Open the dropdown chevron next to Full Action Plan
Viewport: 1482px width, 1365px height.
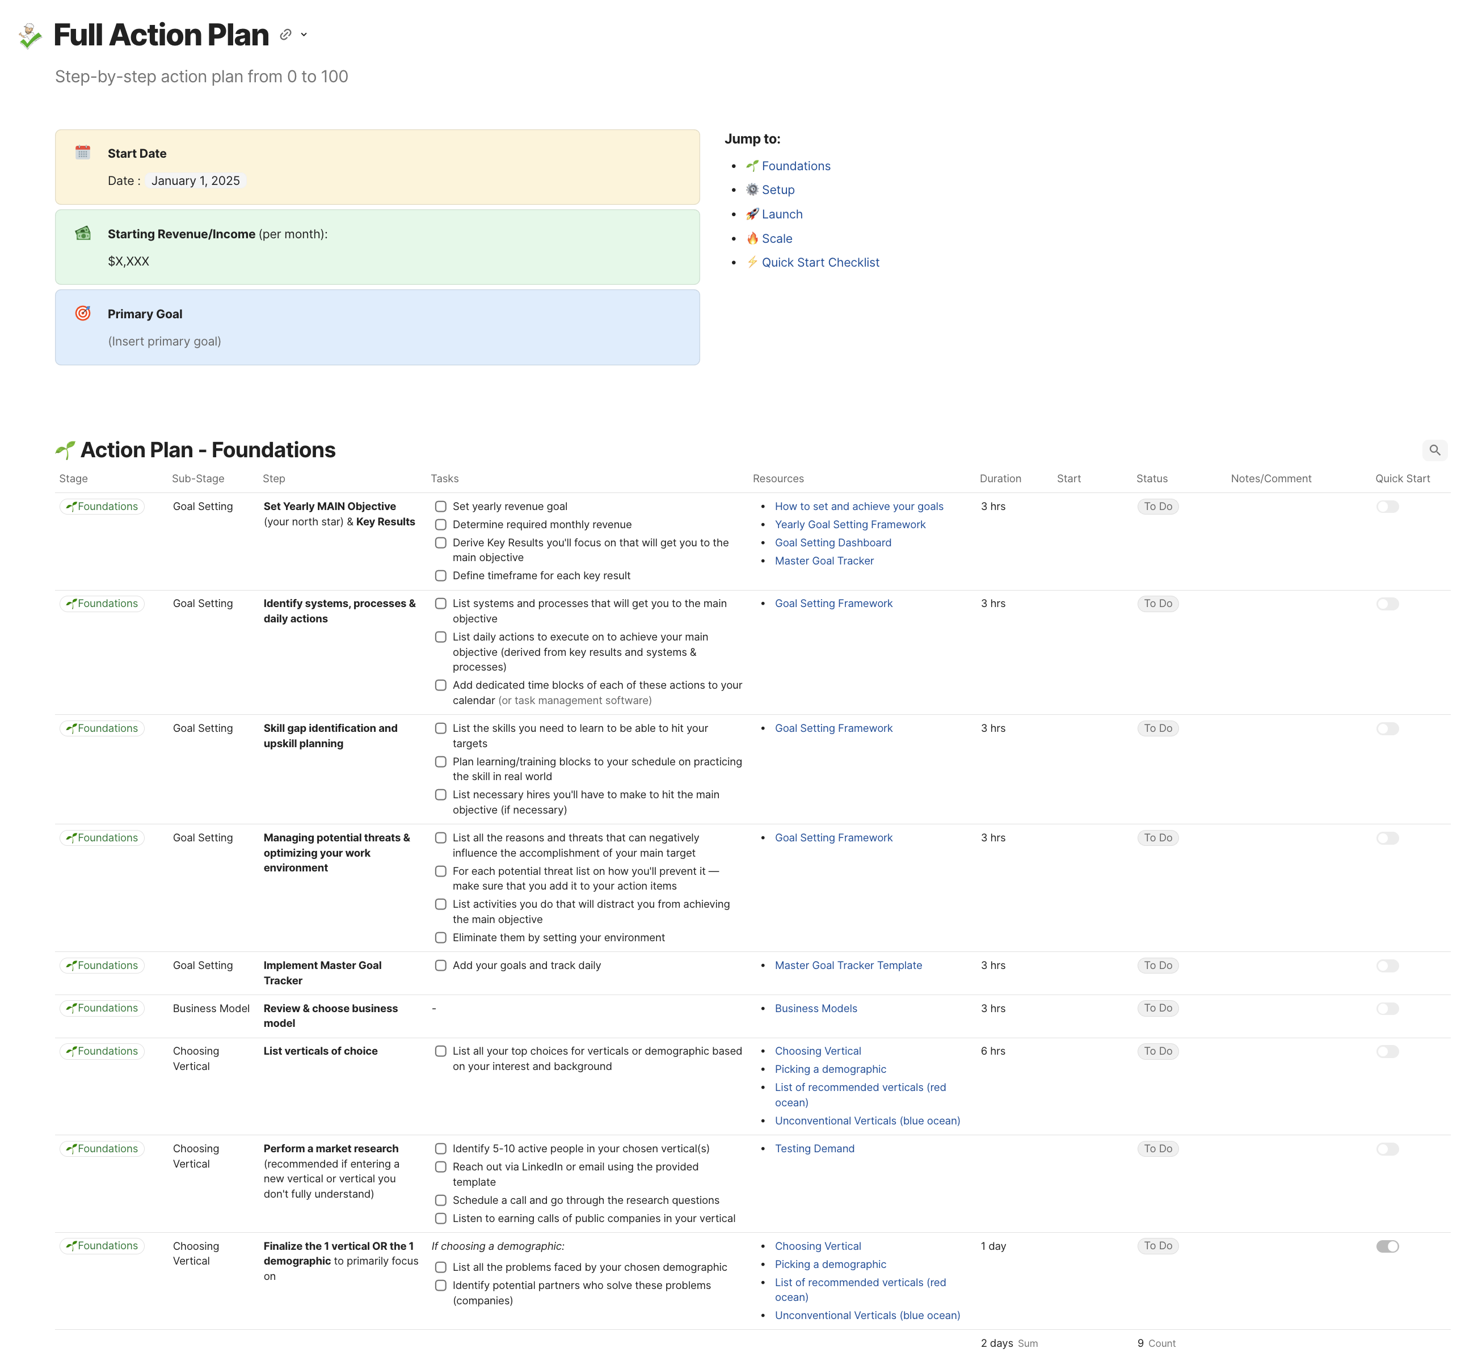click(x=304, y=35)
